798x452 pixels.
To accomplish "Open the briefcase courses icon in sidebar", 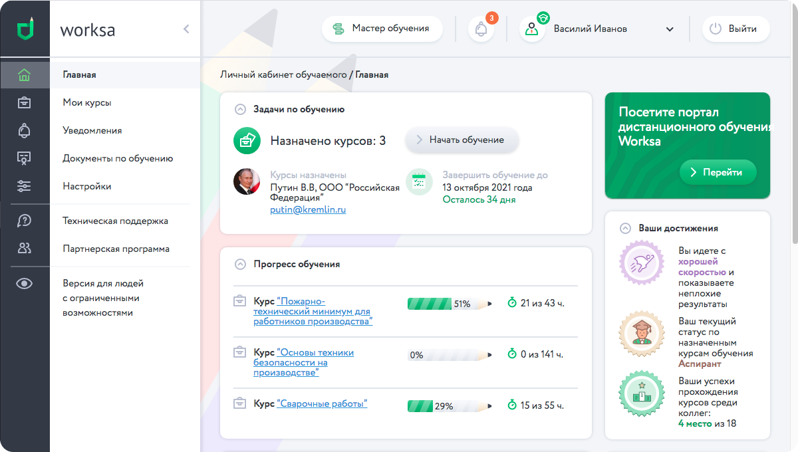I will (x=25, y=102).
